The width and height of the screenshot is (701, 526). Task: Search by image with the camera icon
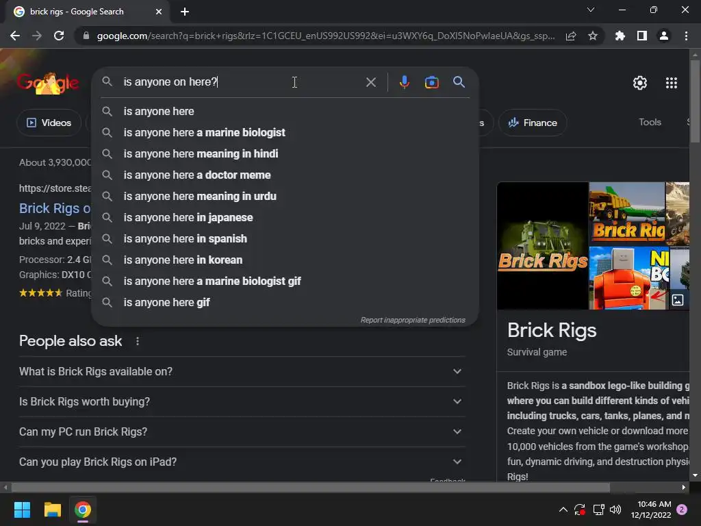pos(431,82)
